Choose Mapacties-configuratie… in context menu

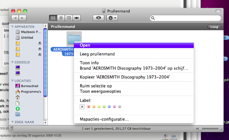pyautogui.click(x=134, y=119)
